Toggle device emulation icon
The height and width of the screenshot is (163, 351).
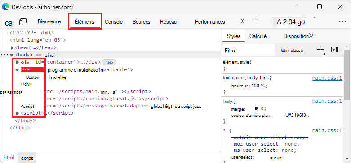coord(23,21)
